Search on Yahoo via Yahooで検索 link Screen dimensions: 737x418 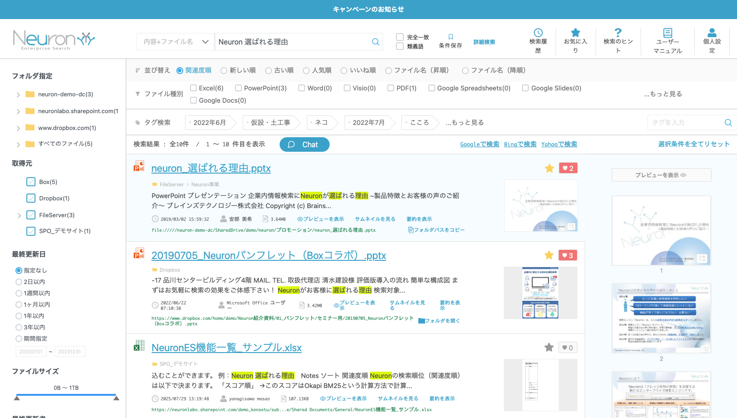point(559,144)
